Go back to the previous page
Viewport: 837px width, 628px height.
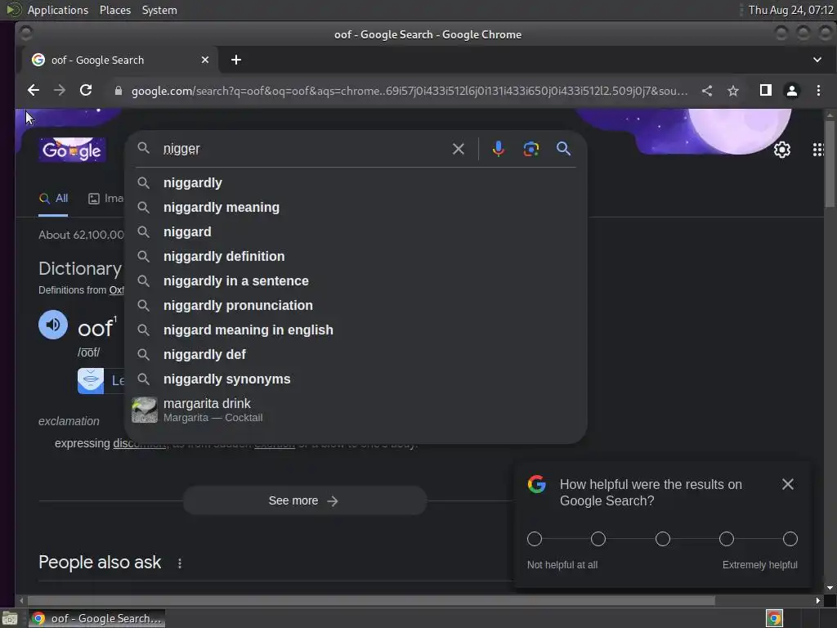(x=33, y=90)
